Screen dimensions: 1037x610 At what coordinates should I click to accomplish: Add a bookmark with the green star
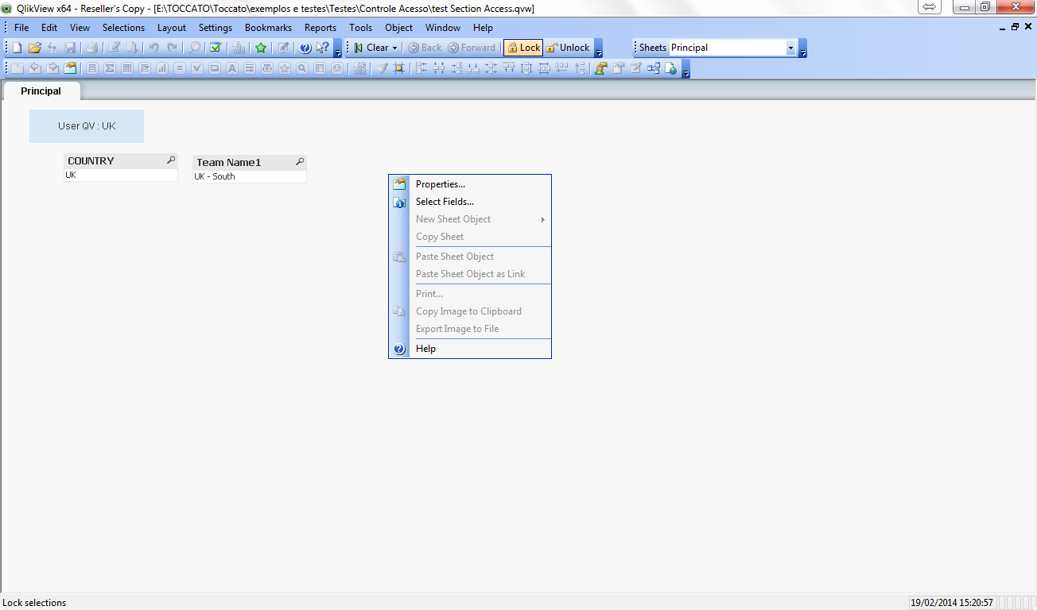tap(261, 48)
